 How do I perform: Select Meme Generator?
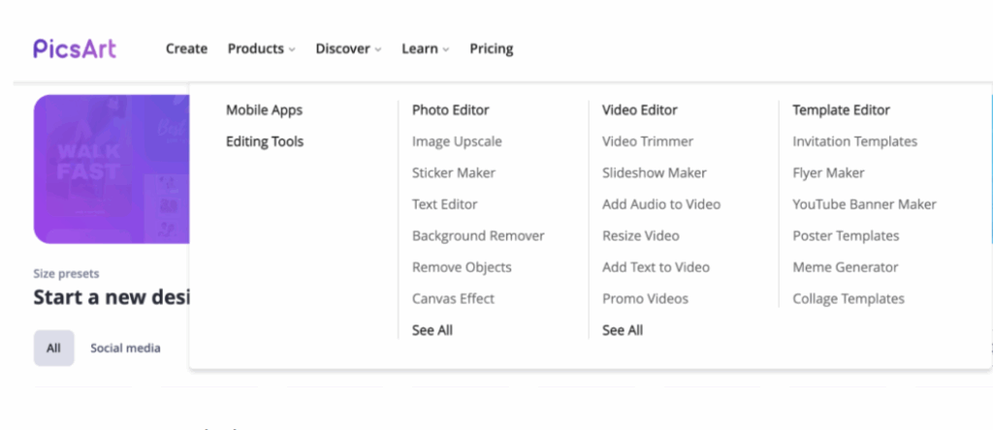[846, 267]
